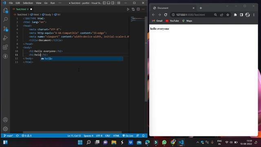Change indentation via Spaces: 4
This screenshot has height=147, width=261.
(x=88, y=136)
